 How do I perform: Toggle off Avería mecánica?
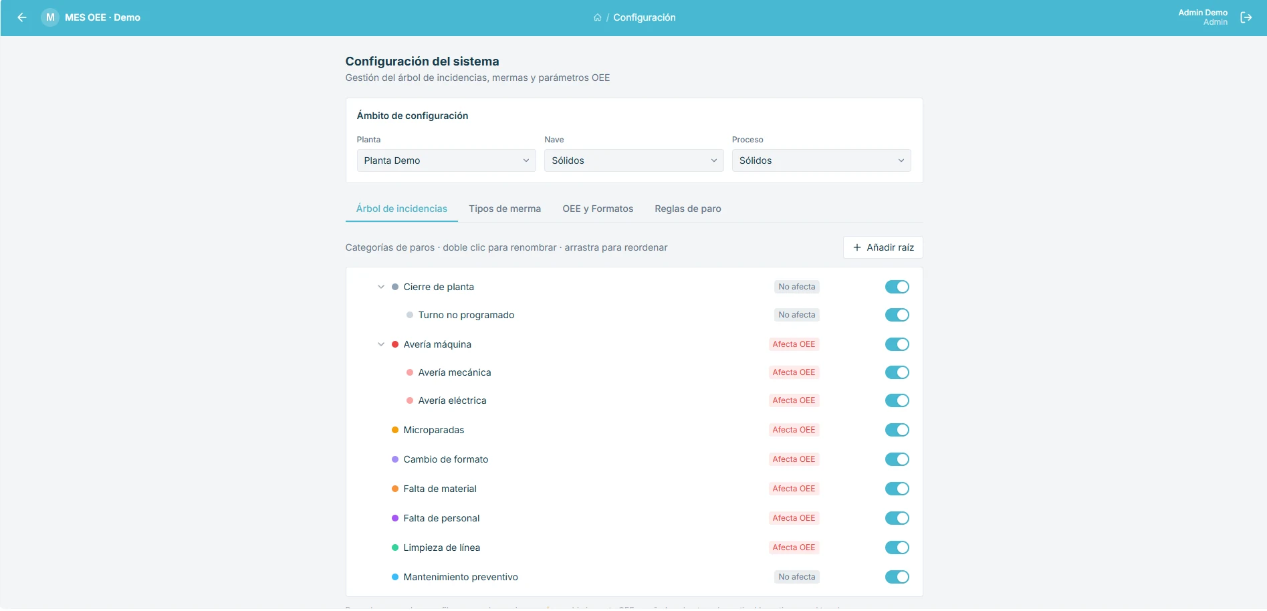(x=897, y=372)
